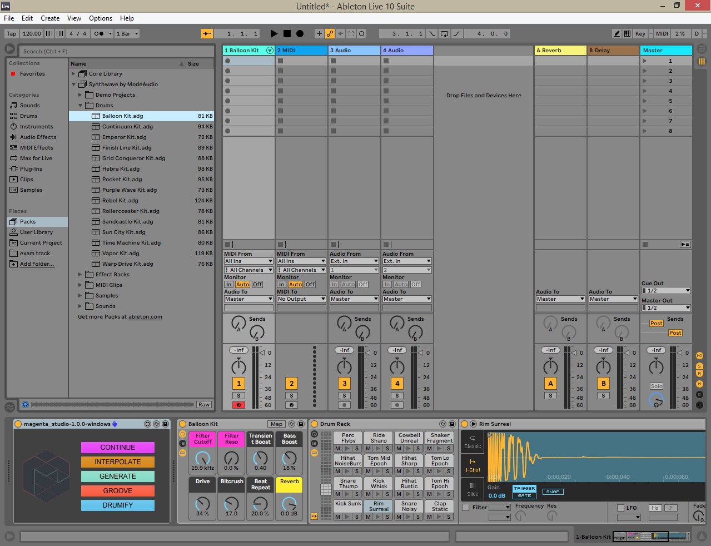Click the Back to Arrangement button
Screen dimensions: 711x546
pos(685,244)
